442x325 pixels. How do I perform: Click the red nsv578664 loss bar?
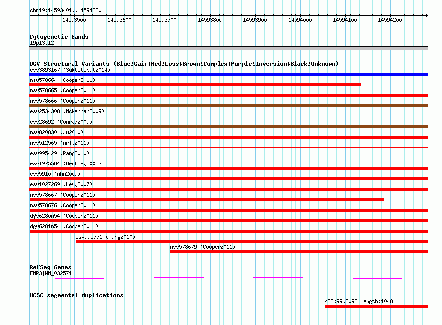coord(195,85)
